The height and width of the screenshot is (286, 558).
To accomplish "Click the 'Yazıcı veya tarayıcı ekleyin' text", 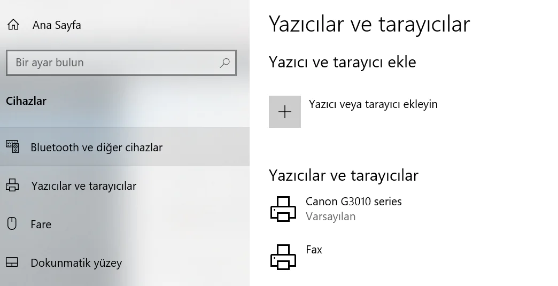I will coord(373,104).
